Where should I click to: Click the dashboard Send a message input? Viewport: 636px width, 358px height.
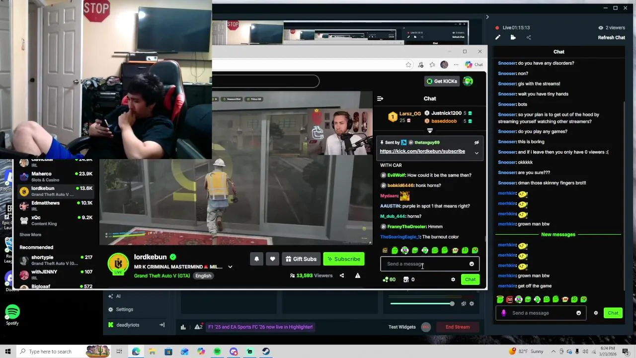(541, 313)
